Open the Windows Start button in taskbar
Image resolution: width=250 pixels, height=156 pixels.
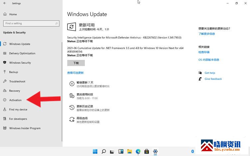click(x=95, y=151)
